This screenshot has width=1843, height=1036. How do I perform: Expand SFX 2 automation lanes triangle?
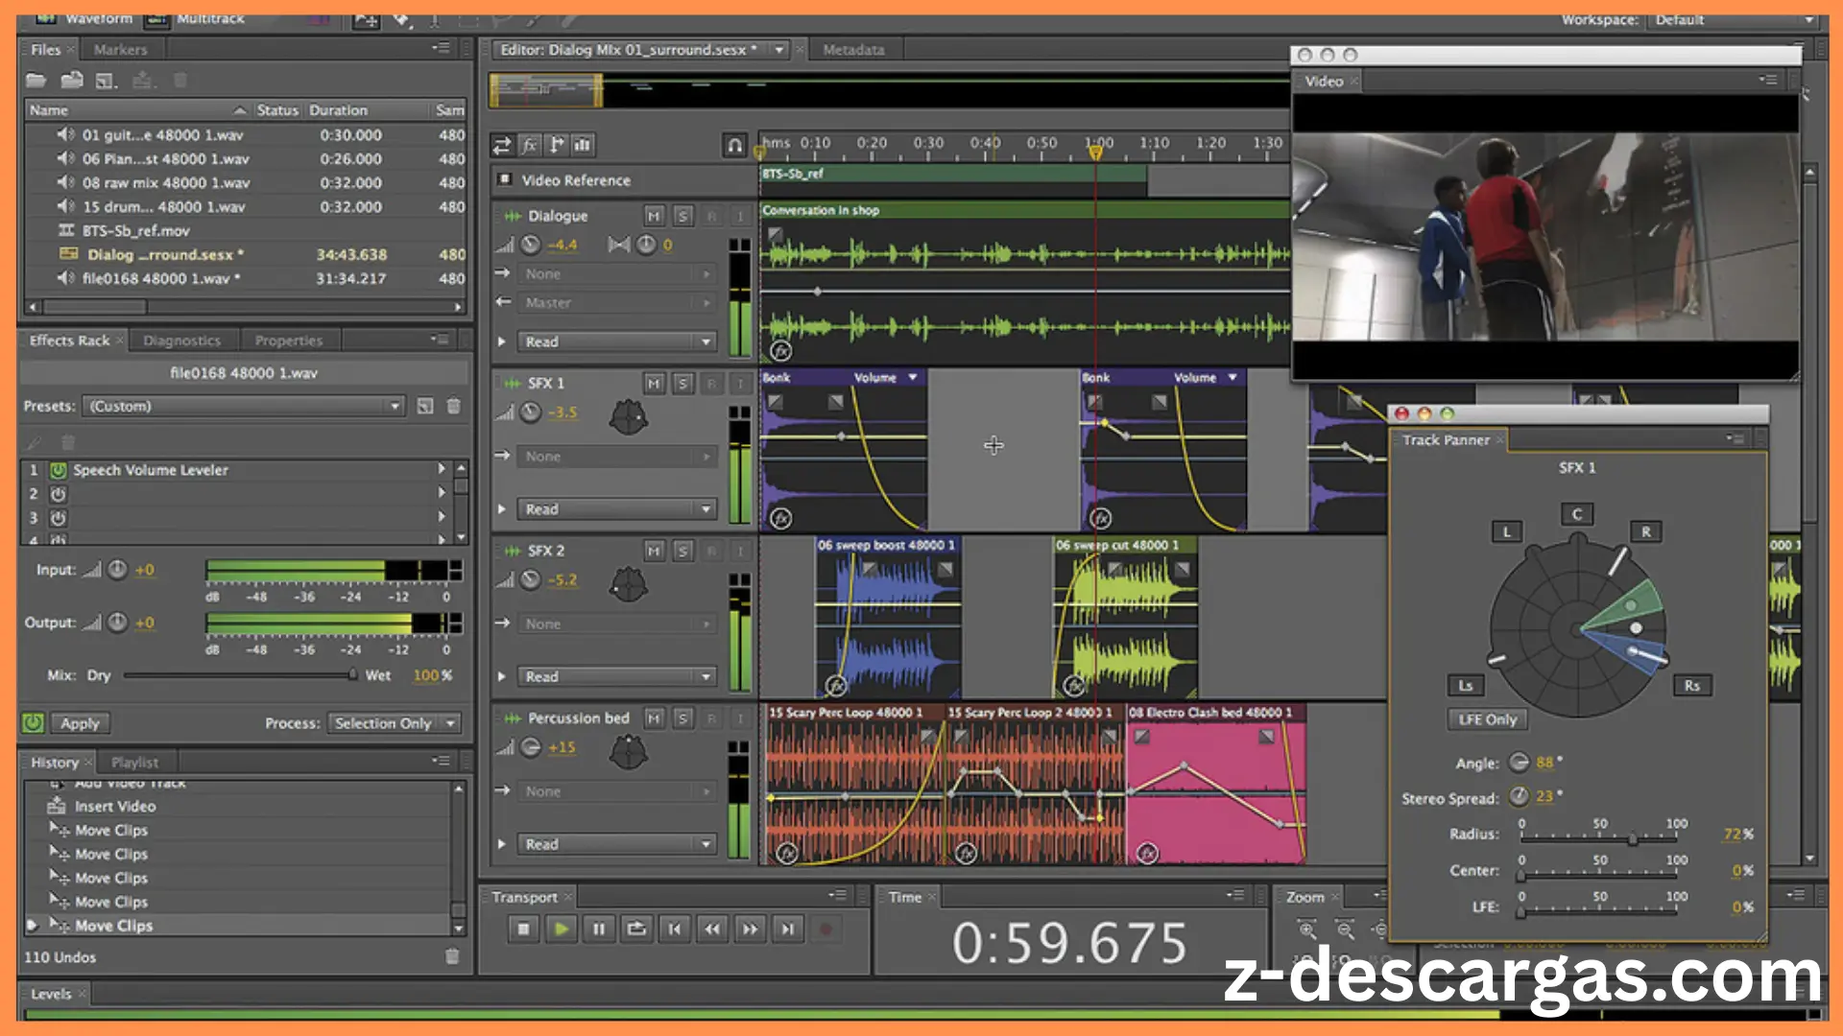click(502, 676)
